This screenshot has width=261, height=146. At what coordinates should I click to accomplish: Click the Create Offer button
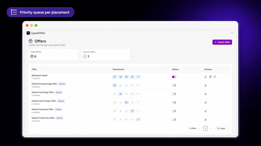point(222,42)
